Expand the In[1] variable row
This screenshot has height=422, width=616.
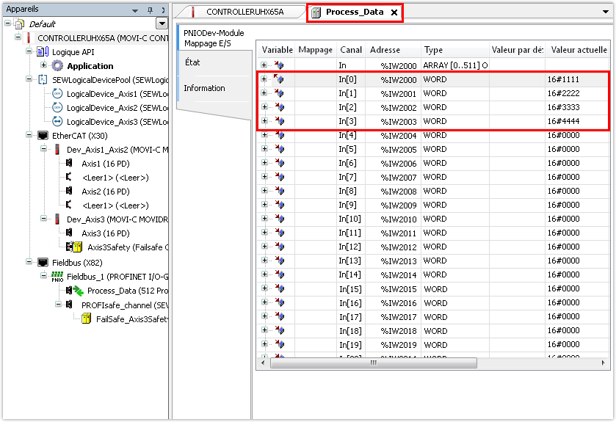pyautogui.click(x=264, y=94)
